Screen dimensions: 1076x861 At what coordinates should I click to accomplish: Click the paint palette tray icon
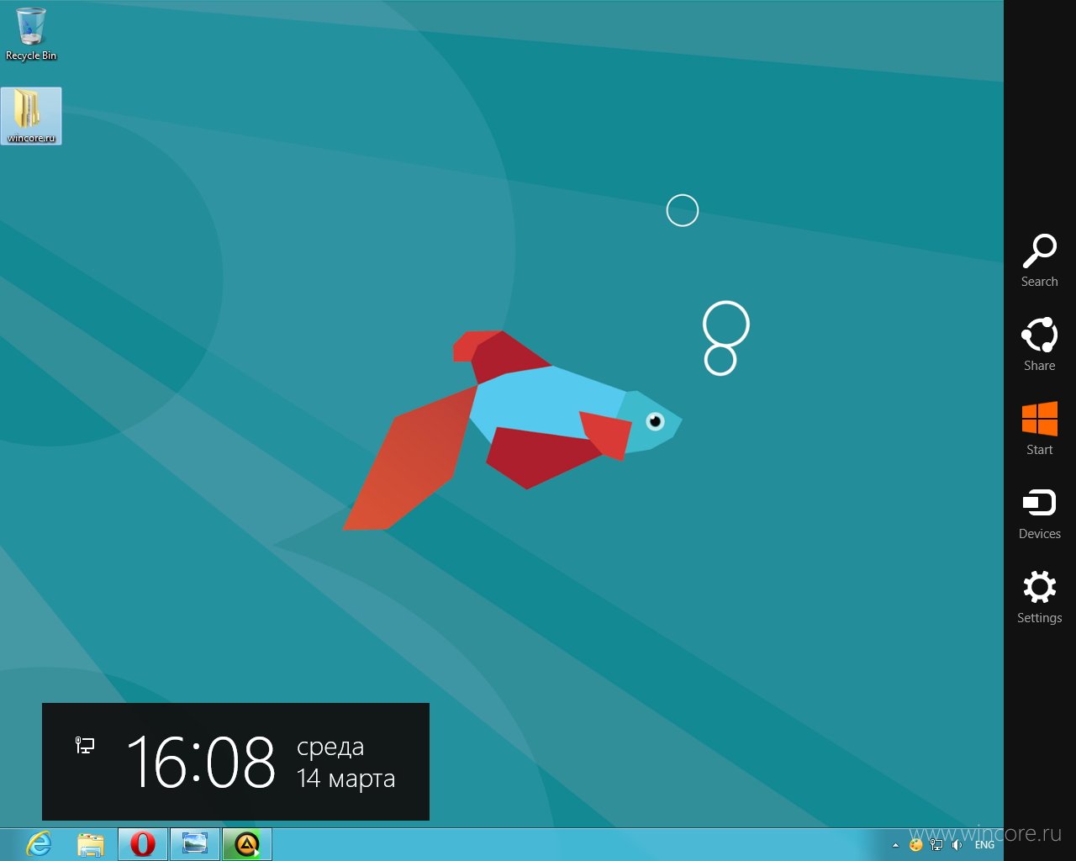point(915,845)
